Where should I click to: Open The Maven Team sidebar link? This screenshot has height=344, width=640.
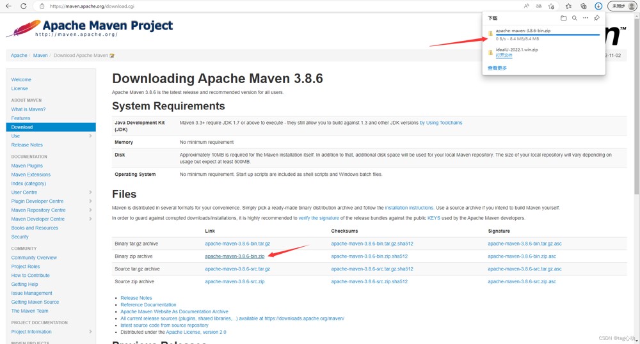pos(29,311)
